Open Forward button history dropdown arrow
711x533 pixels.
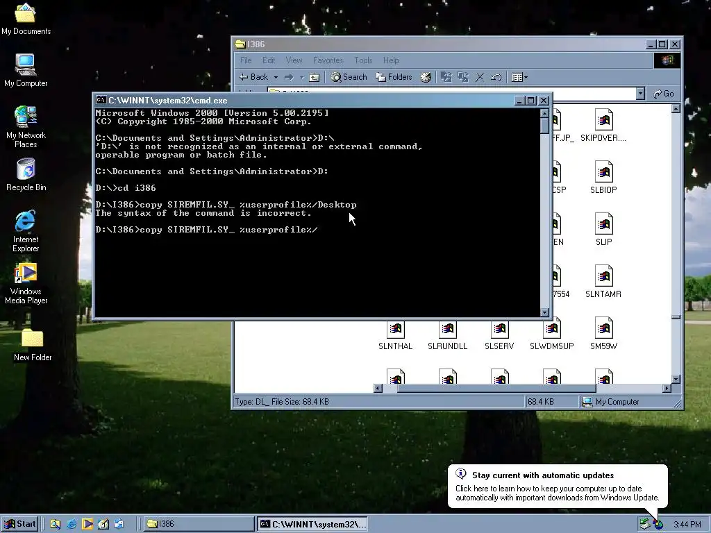(x=301, y=78)
